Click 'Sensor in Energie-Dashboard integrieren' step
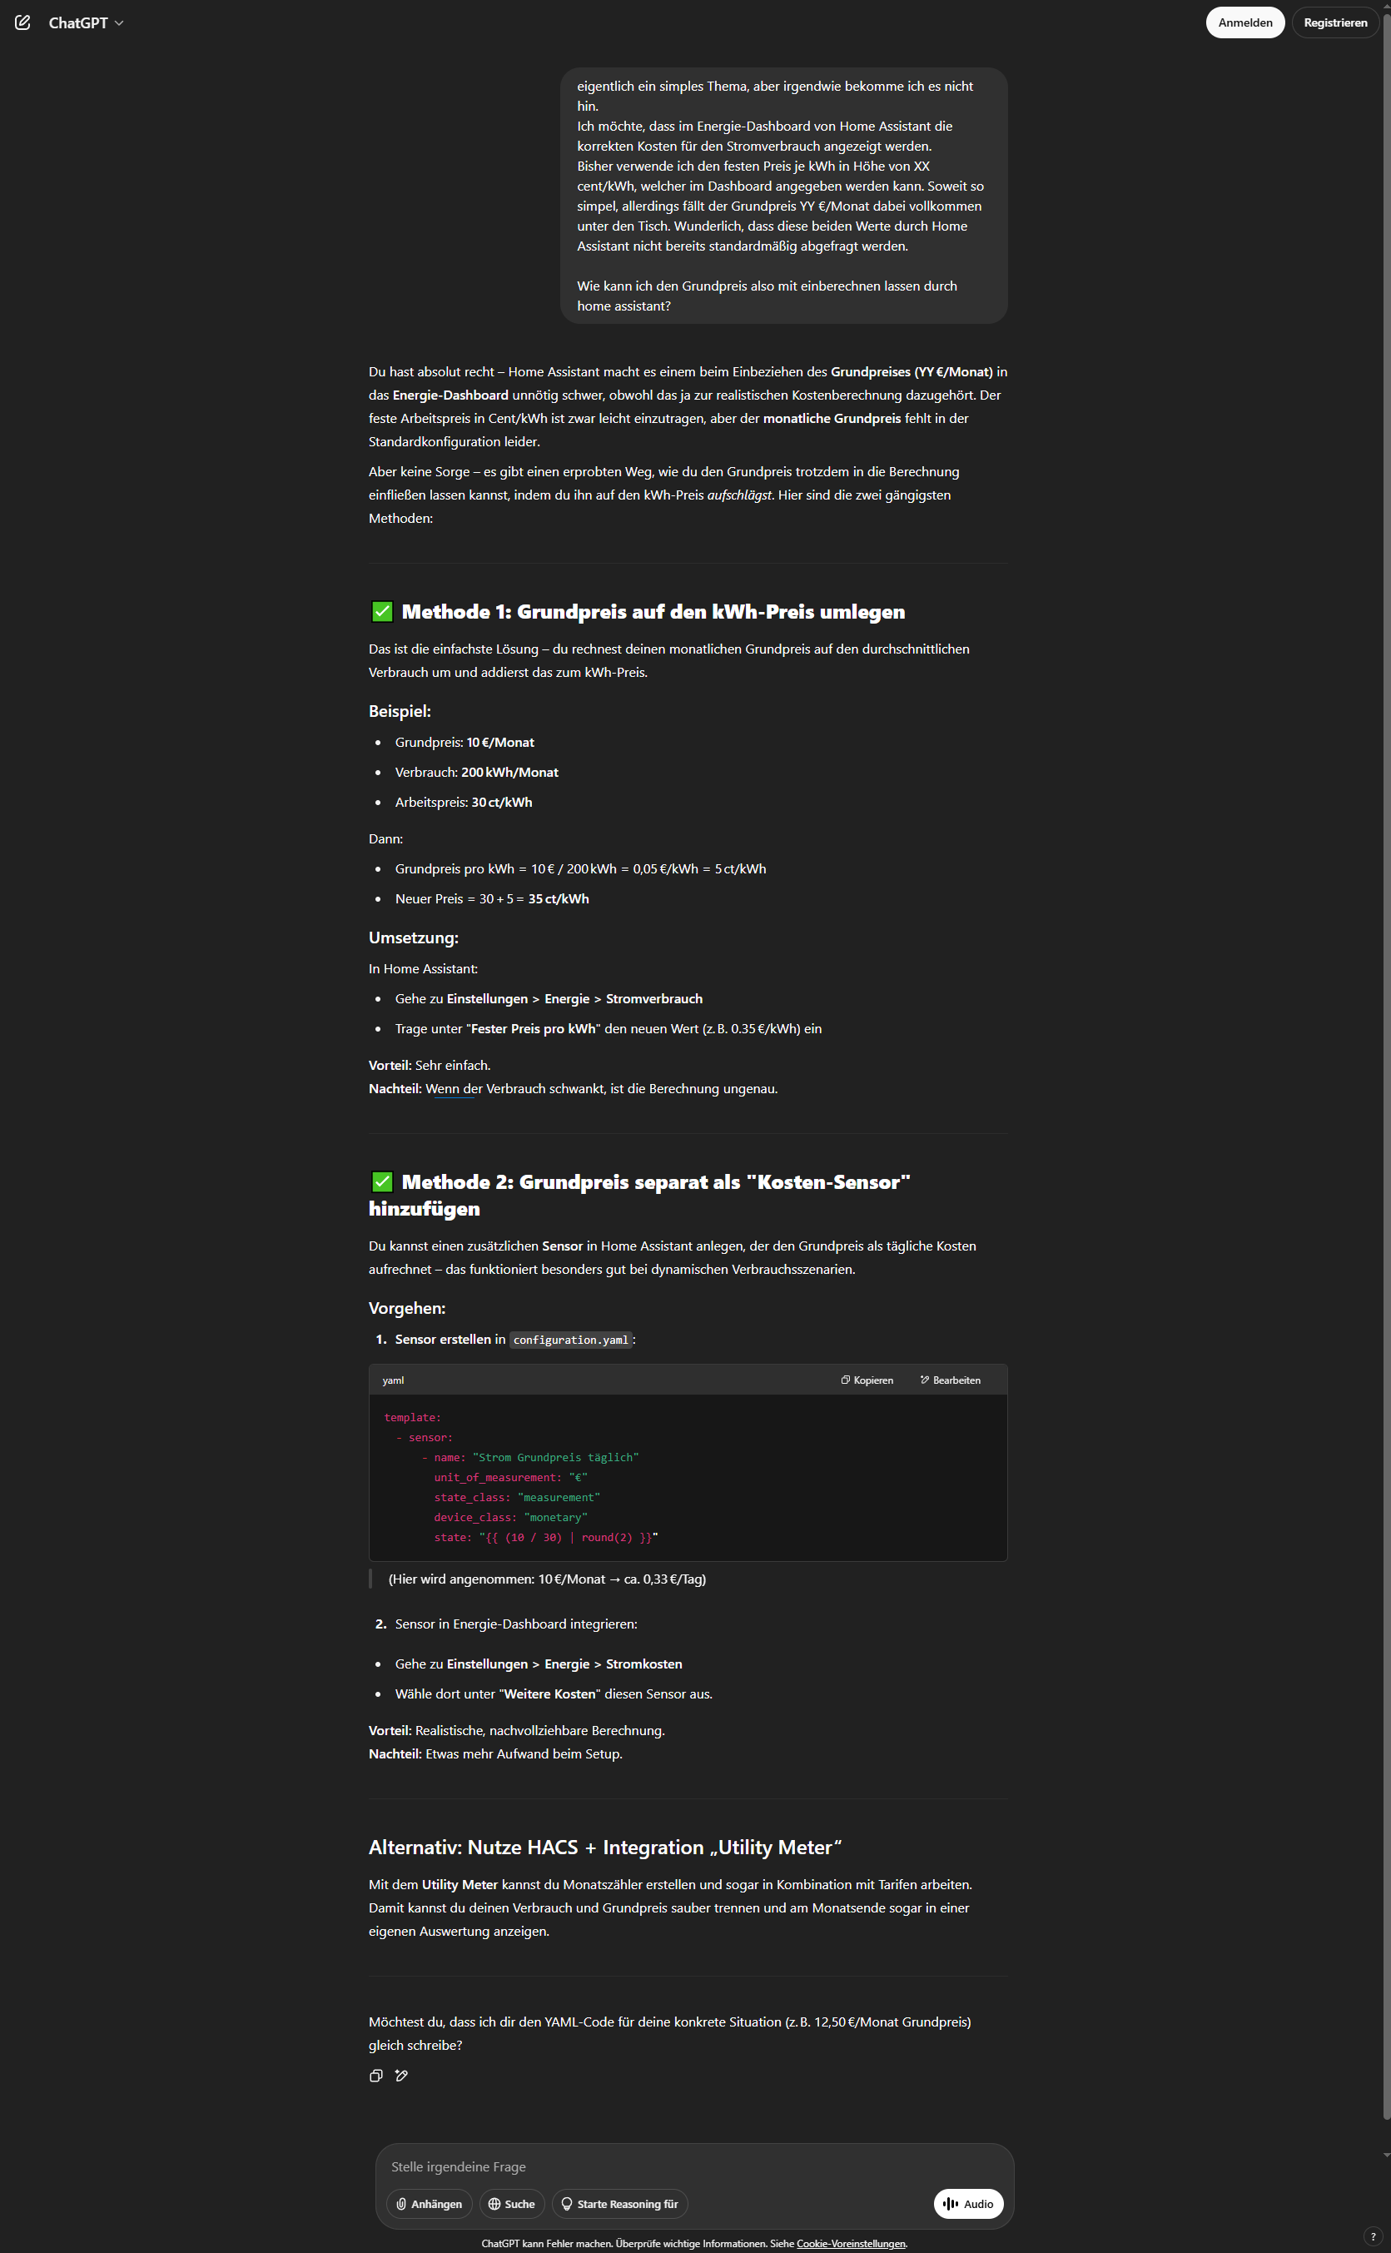Screen dimensions: 1391x2253 (x=516, y=1624)
